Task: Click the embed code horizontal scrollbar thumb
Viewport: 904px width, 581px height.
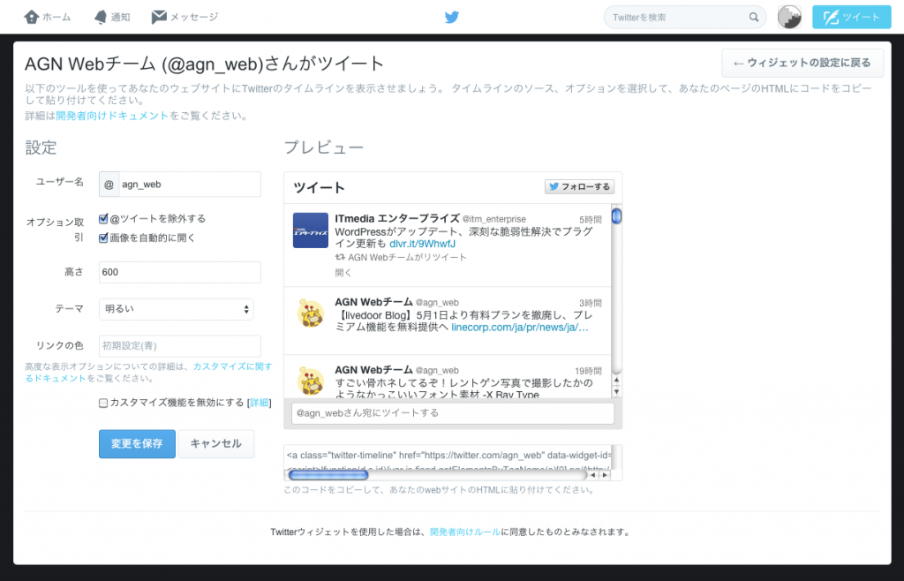Action: 328,476
